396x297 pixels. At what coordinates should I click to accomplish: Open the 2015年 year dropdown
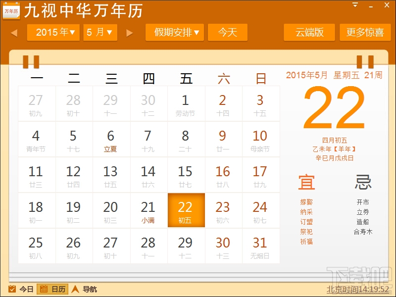click(x=53, y=32)
